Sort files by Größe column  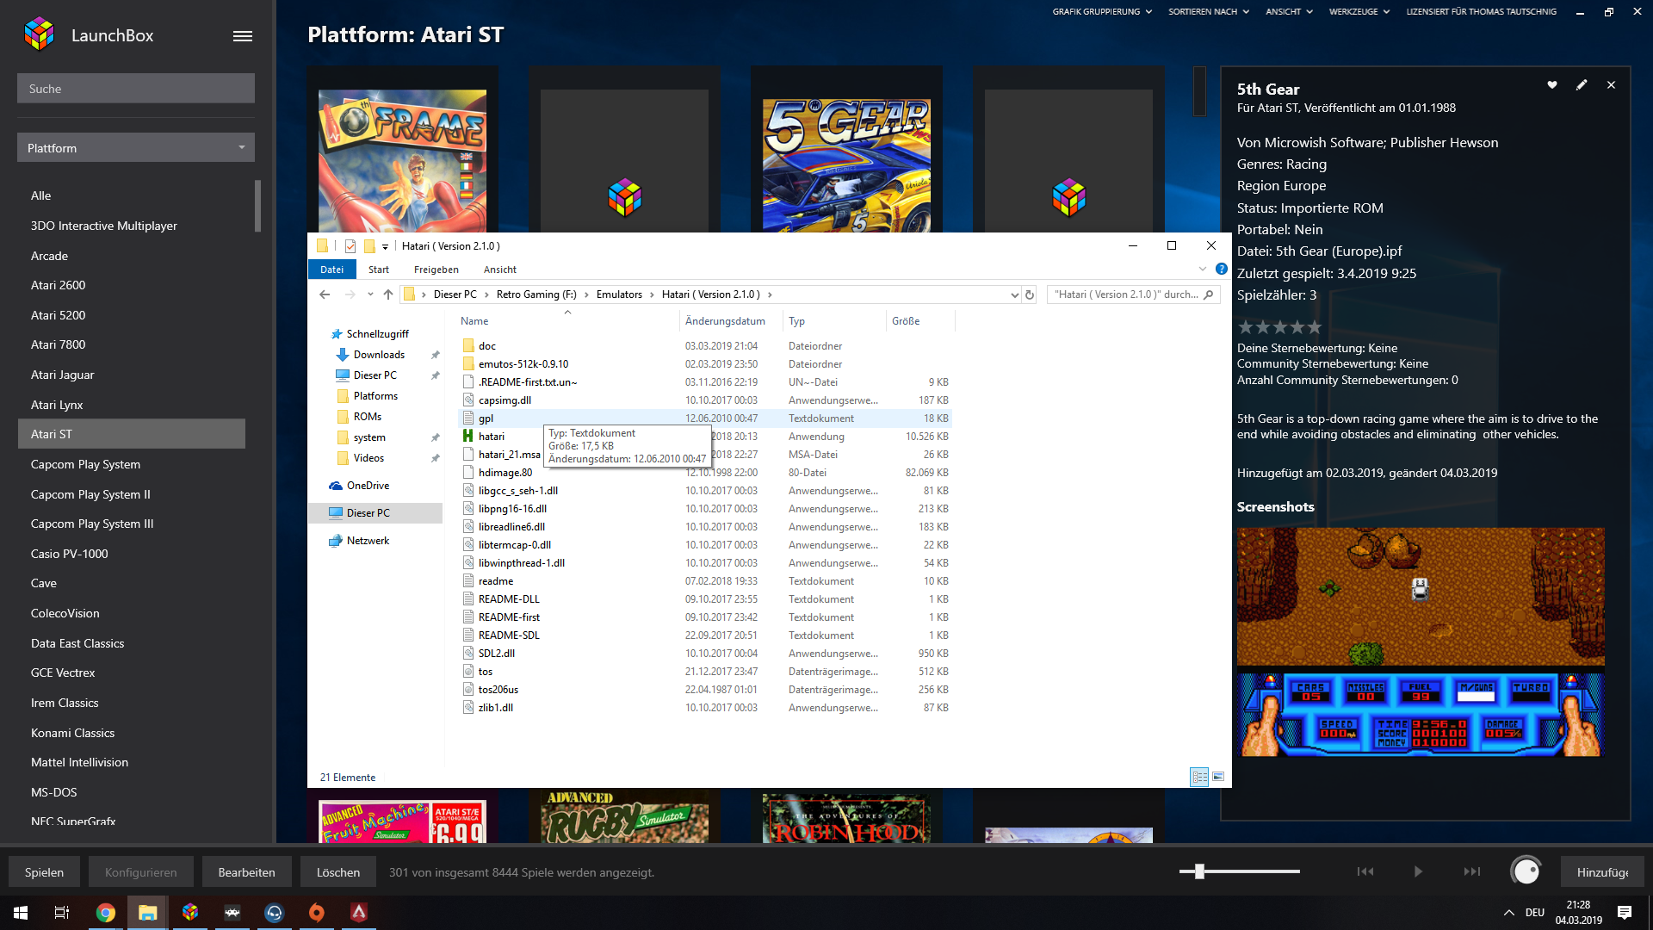point(906,321)
